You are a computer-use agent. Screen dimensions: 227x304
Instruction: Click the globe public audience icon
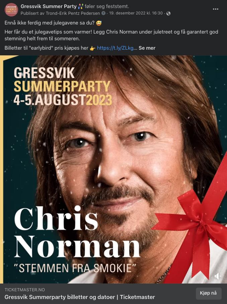(x=168, y=13)
